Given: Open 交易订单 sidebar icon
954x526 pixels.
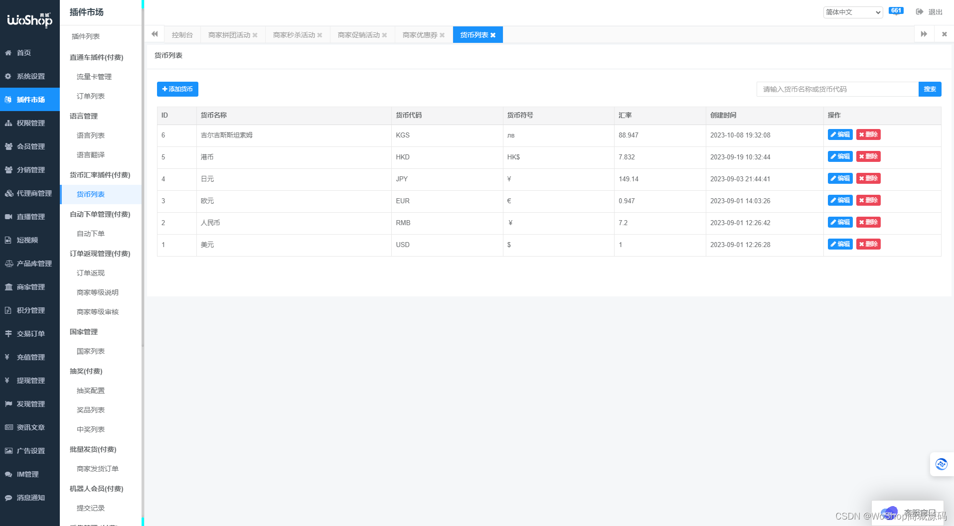Looking at the screenshot, I should coord(8,334).
